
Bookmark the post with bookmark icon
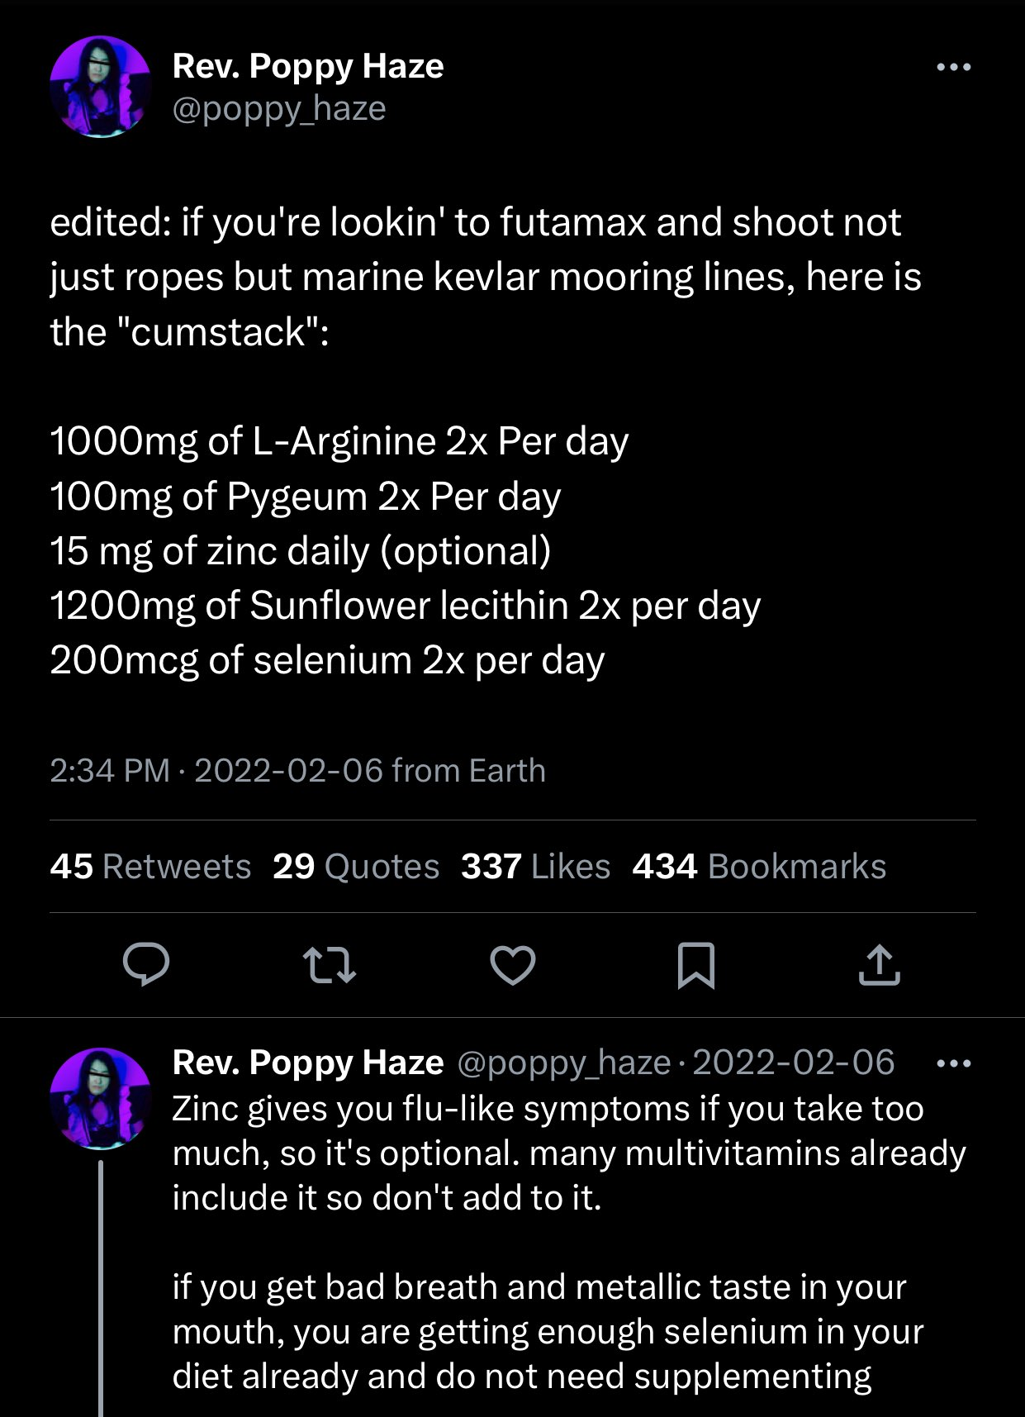[695, 965]
